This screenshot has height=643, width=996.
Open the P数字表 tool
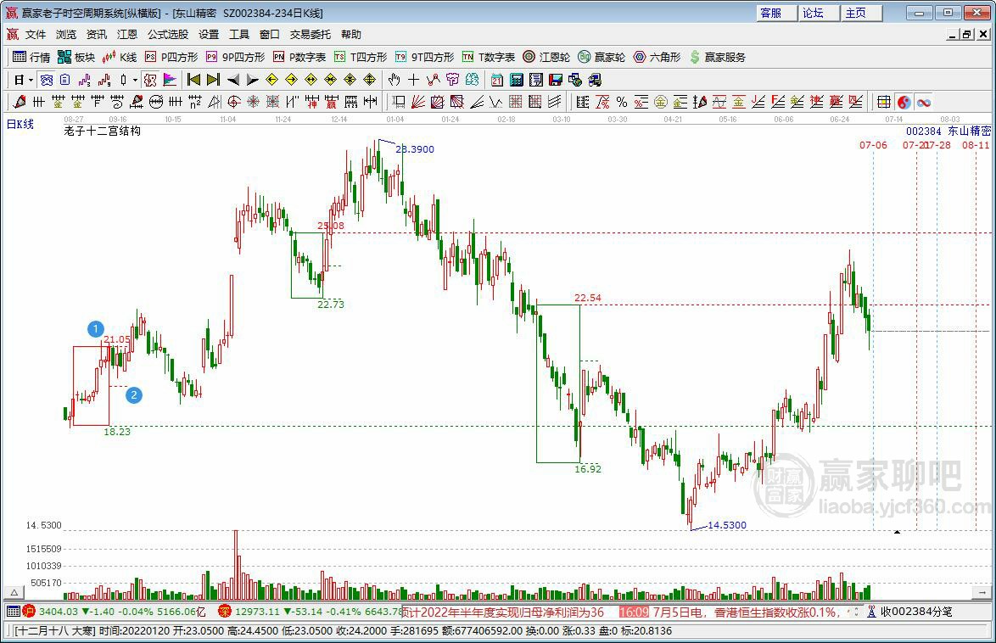click(x=299, y=57)
